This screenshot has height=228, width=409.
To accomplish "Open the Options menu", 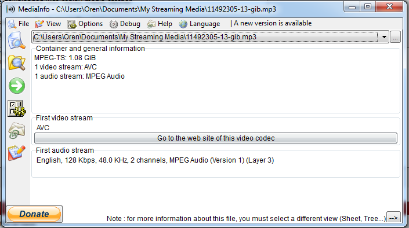I will (x=85, y=24).
